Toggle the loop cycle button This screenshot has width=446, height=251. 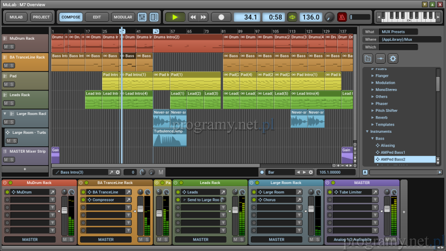(x=292, y=17)
